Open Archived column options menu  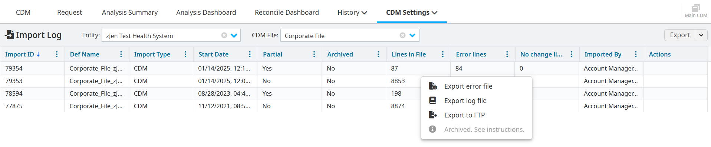[378, 54]
